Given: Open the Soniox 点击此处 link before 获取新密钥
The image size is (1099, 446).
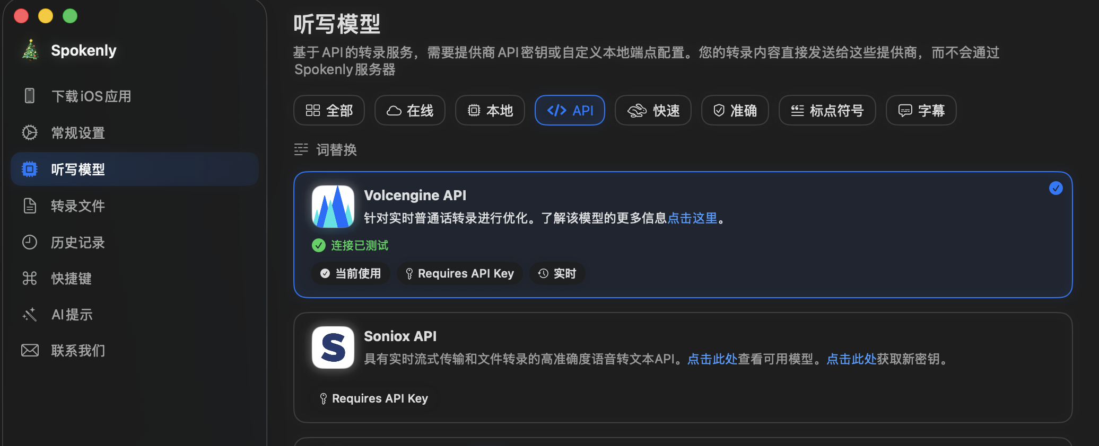Looking at the screenshot, I should coord(851,359).
